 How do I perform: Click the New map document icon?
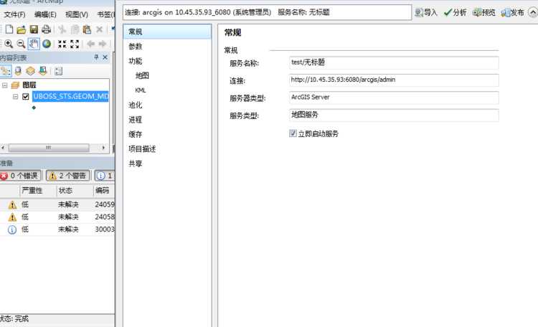(x=9, y=29)
